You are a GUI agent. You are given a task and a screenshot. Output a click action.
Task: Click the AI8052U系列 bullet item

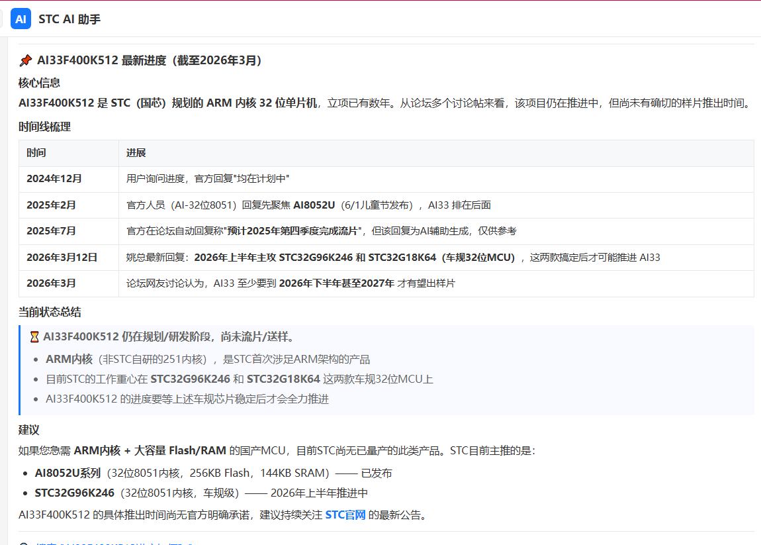(x=213, y=473)
